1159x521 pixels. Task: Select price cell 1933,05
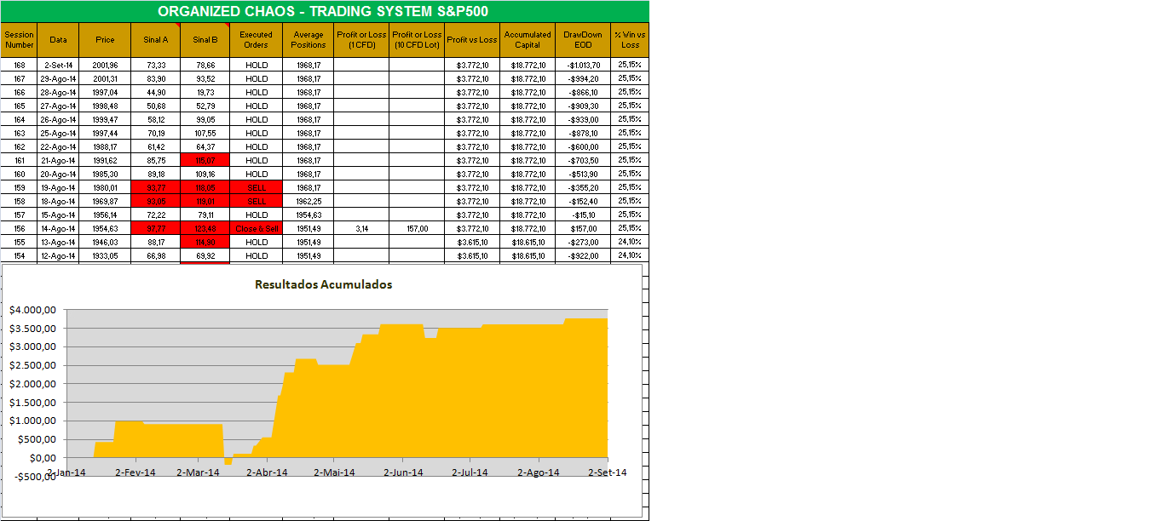[106, 255]
